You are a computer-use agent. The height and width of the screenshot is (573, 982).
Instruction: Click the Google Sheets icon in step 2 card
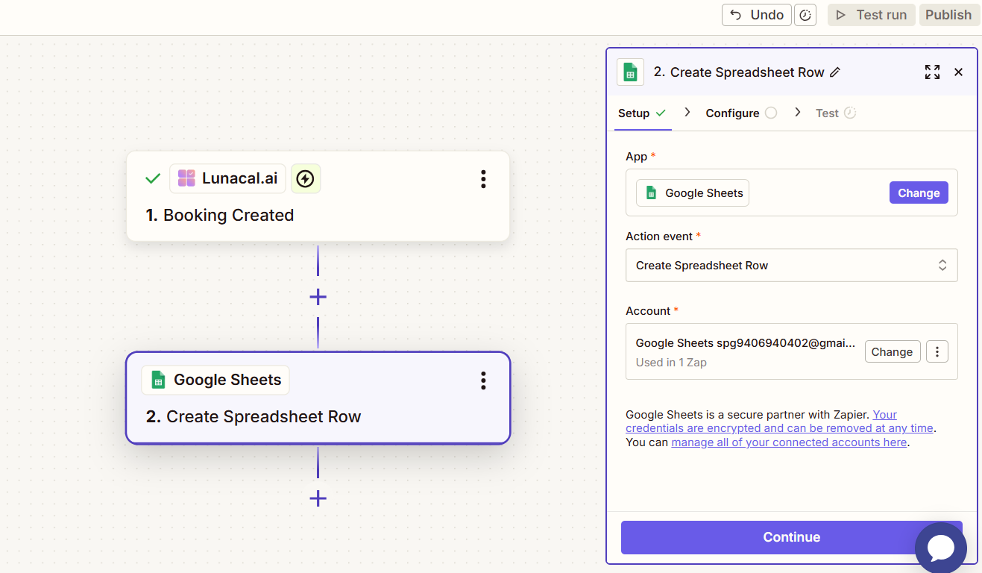pyautogui.click(x=158, y=380)
